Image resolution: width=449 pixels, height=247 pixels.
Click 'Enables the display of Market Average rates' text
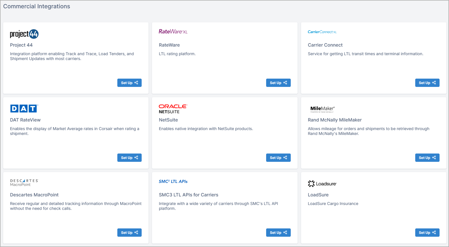click(75, 131)
